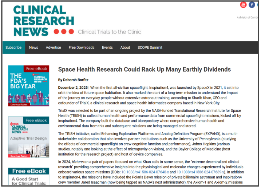The height and width of the screenshot is (188, 261).
Task: Open the News menu item
Action: tap(33, 47)
